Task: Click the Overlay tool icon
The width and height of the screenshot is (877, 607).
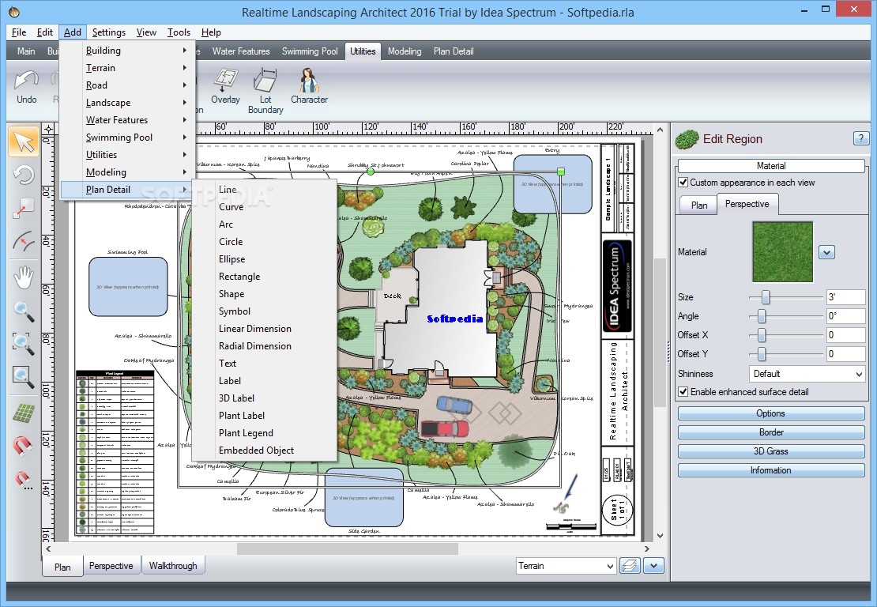Action: (x=225, y=87)
